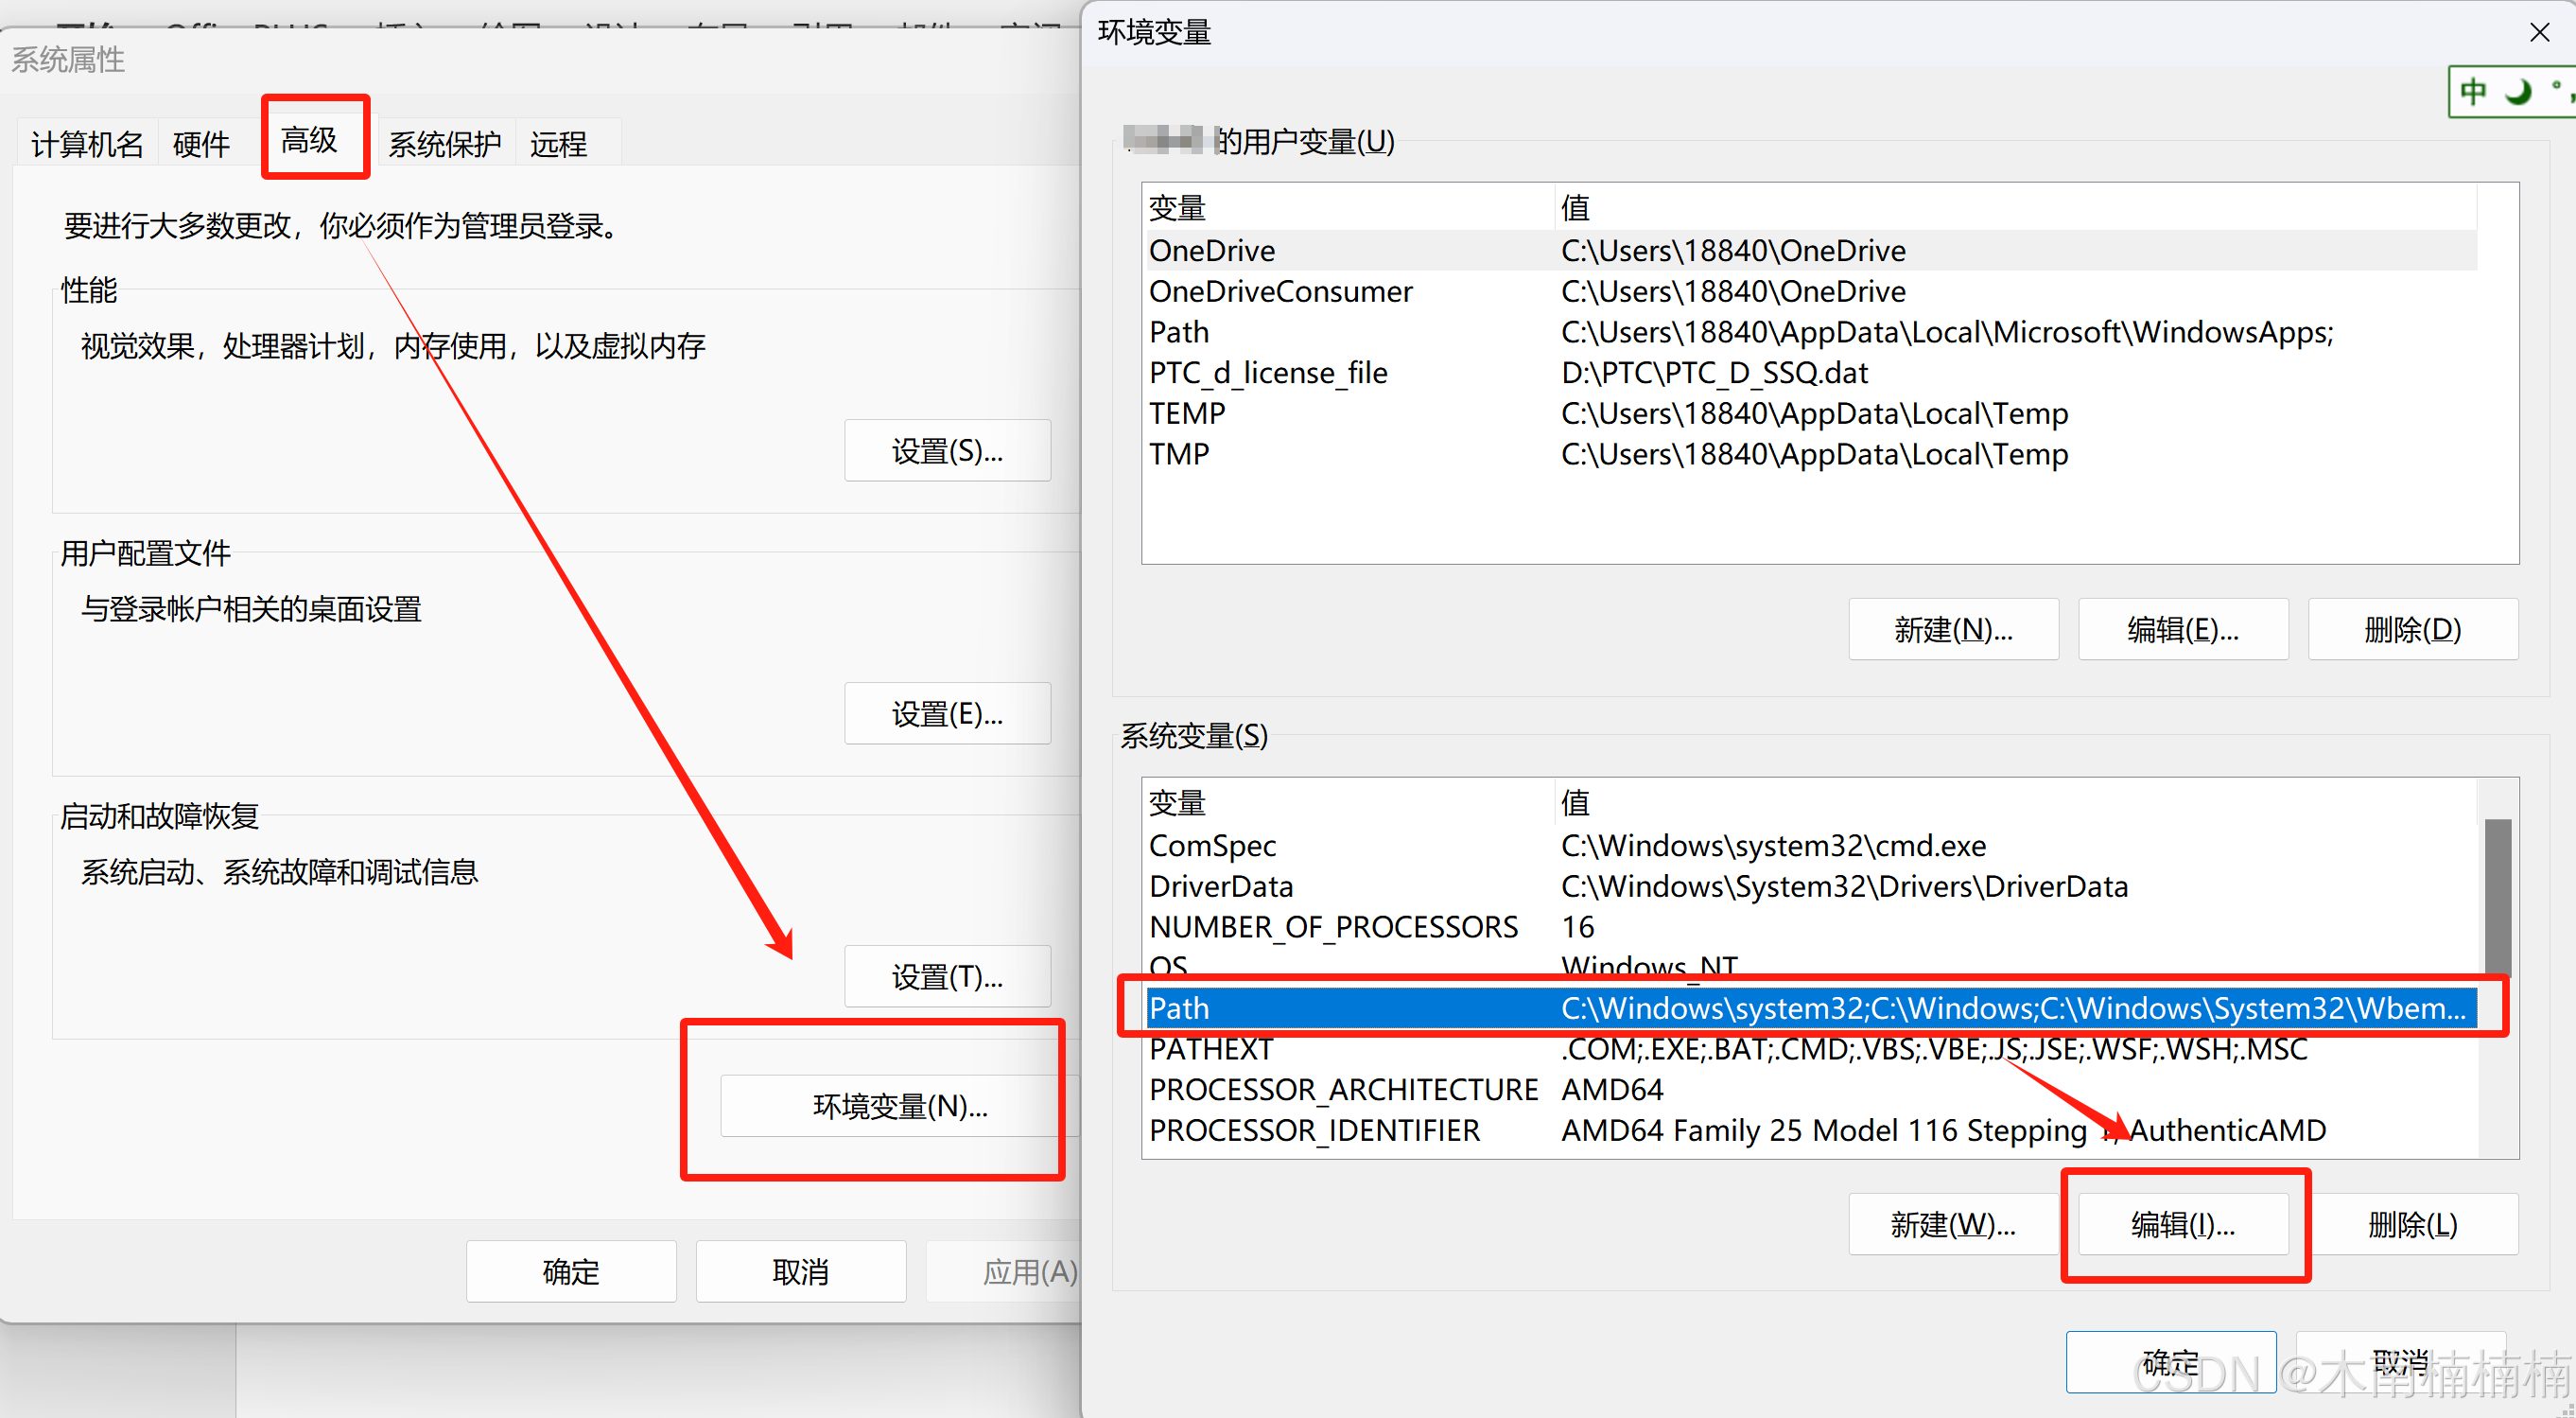Edit the Path system variable with 编辑(I)
The height and width of the screenshot is (1418, 2576).
[x=2184, y=1224]
